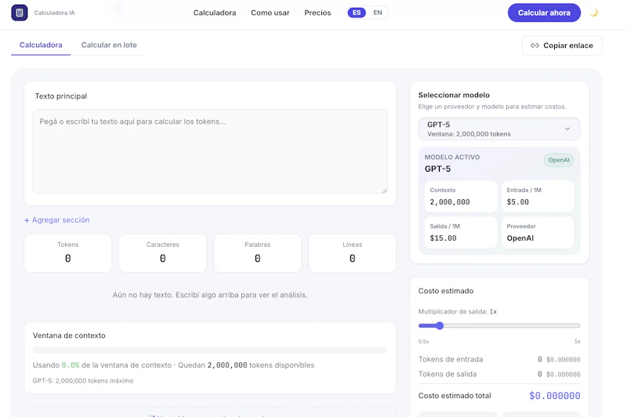Click the OpenAI provider badge
This screenshot has height=417, width=627.
(x=559, y=160)
